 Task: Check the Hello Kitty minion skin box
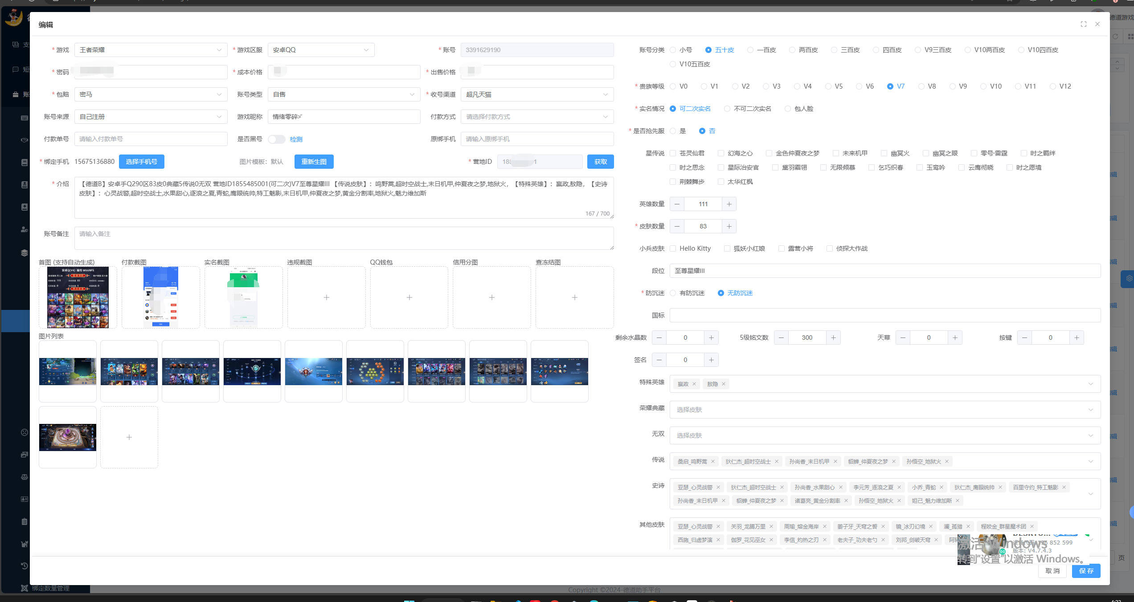click(673, 248)
